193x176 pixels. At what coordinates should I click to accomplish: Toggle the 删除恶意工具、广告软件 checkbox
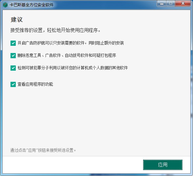(13, 56)
